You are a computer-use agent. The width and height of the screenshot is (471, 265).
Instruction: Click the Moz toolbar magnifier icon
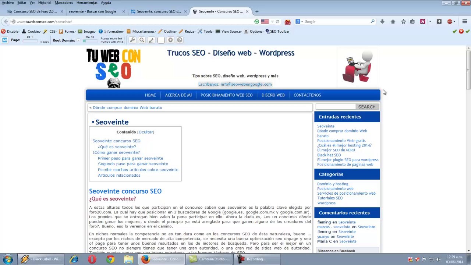(142, 40)
